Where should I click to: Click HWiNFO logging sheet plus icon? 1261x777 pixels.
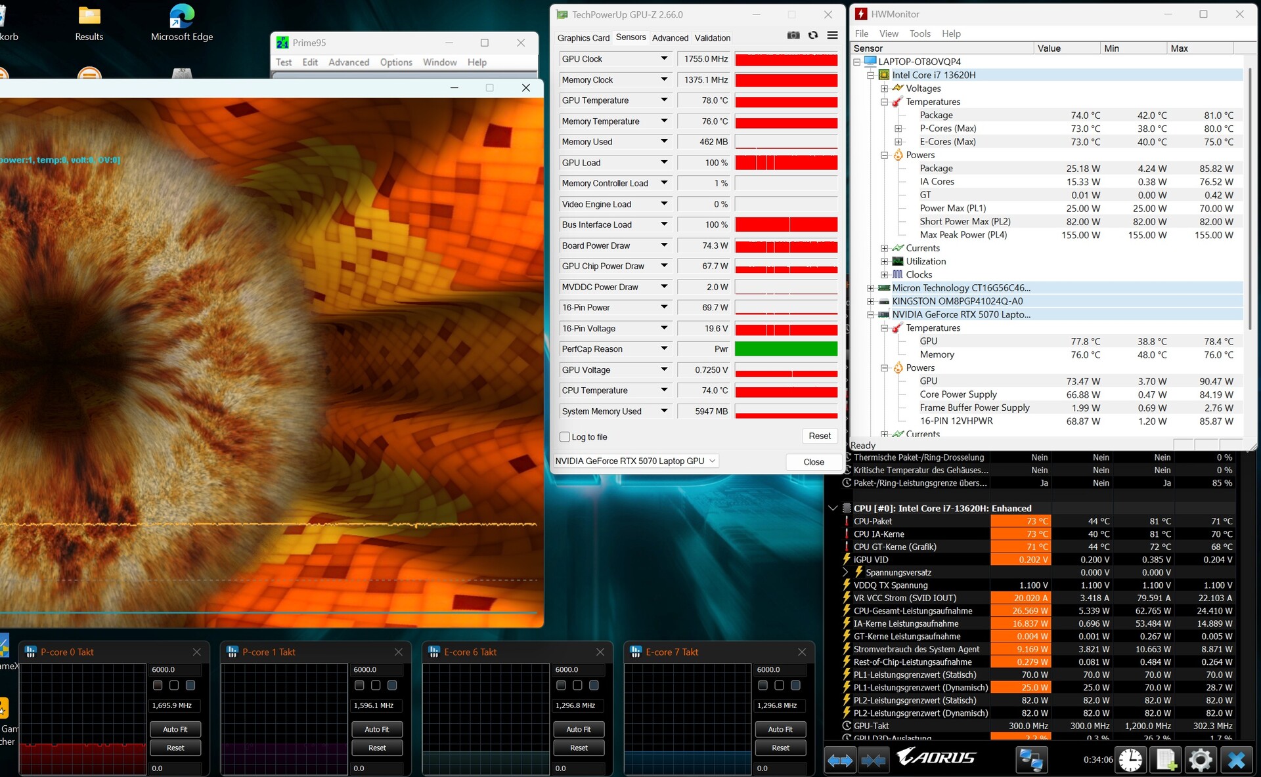[1166, 760]
